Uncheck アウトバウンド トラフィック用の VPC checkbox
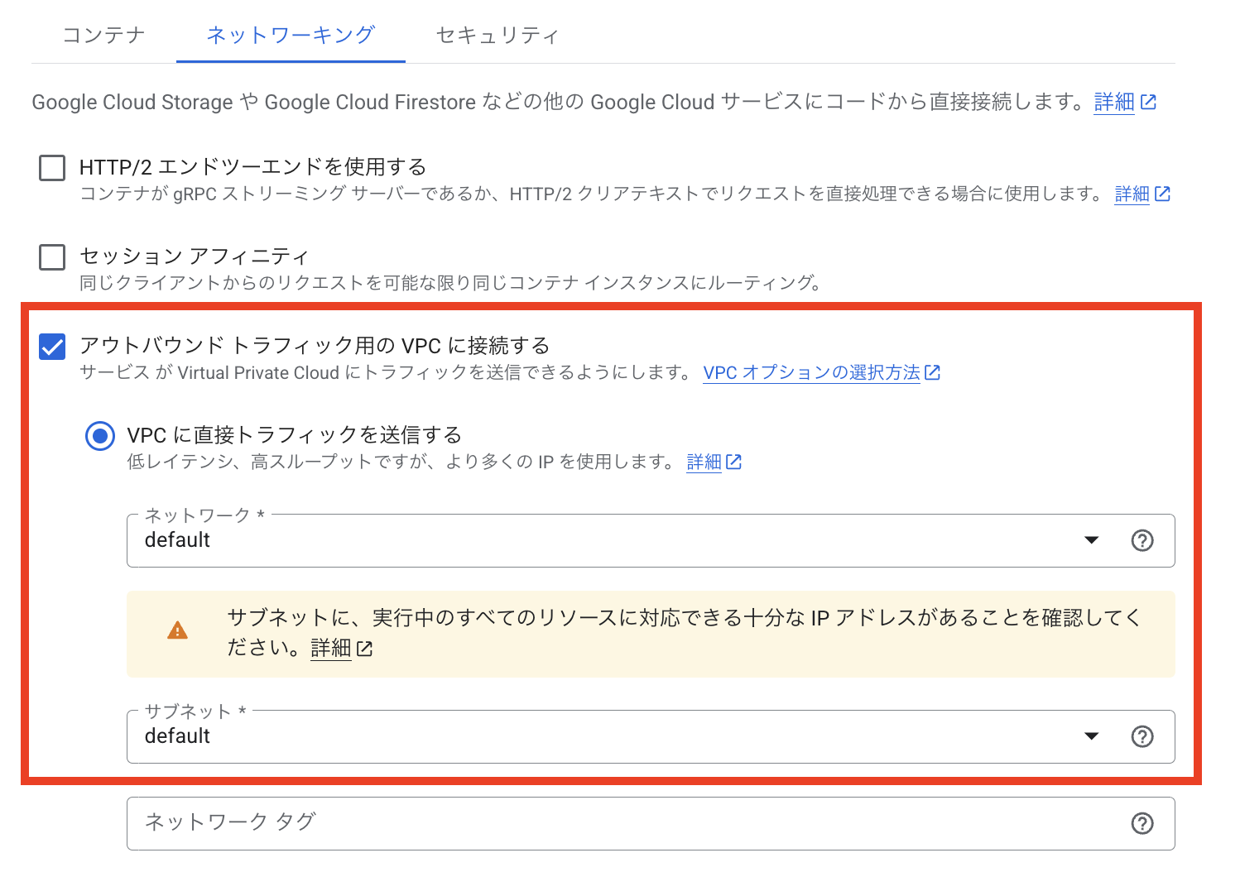Image resolution: width=1240 pixels, height=872 pixels. (x=52, y=347)
